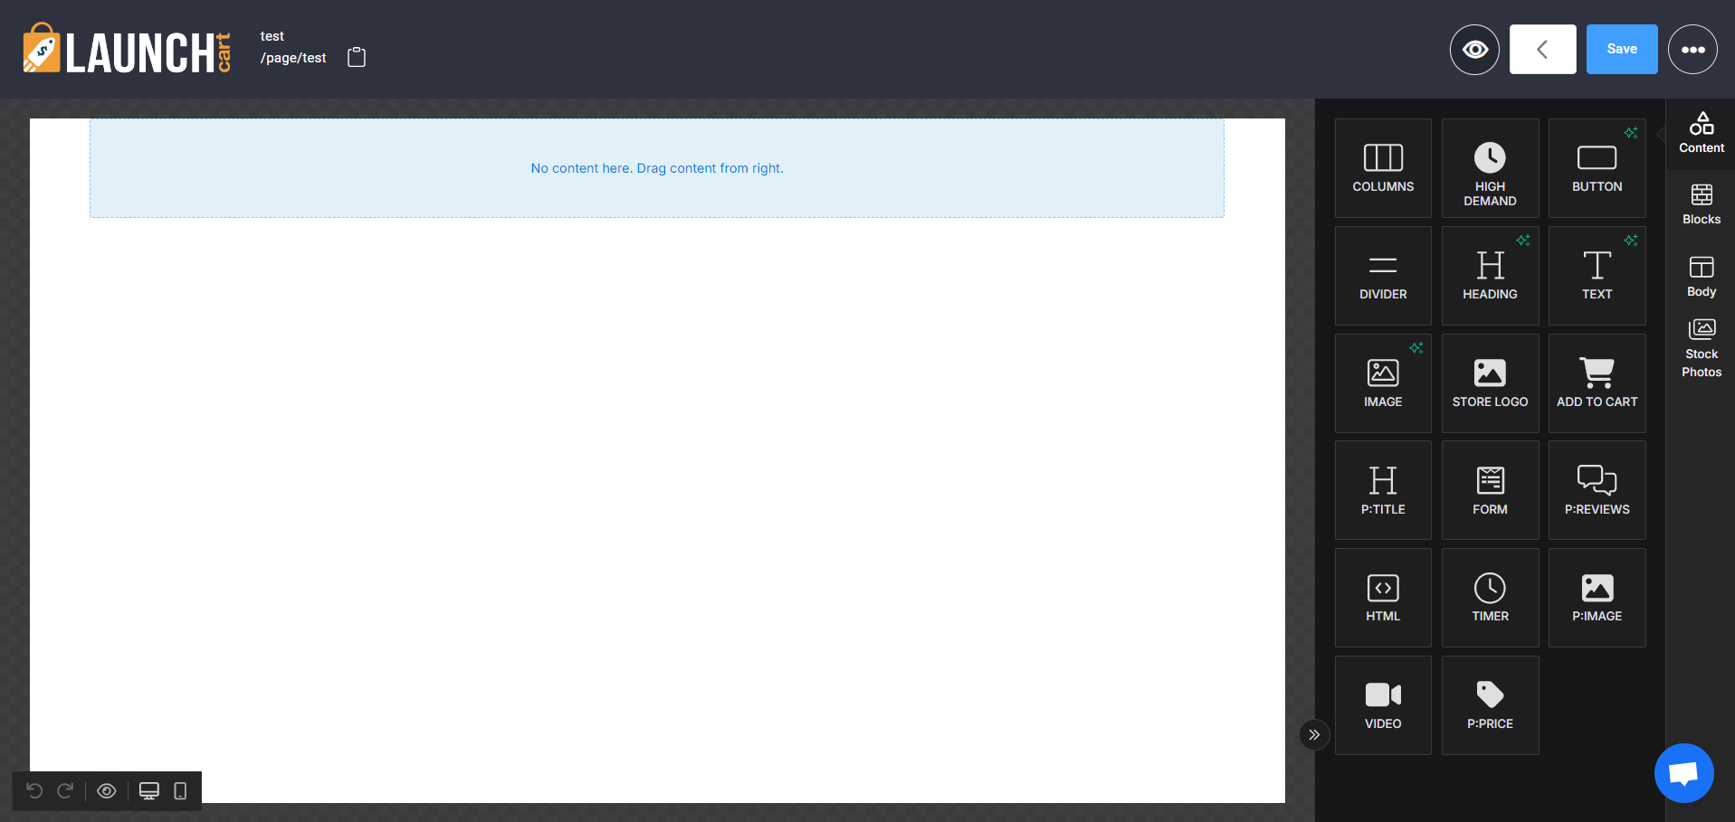Choose the P:Image element tile
Viewport: 1735px width, 822px height.
1597,598
